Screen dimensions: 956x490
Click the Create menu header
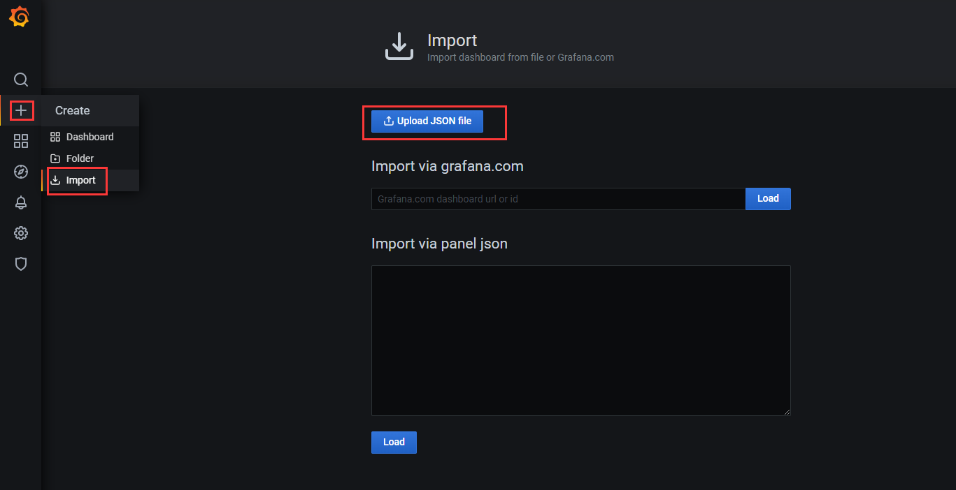click(x=90, y=110)
